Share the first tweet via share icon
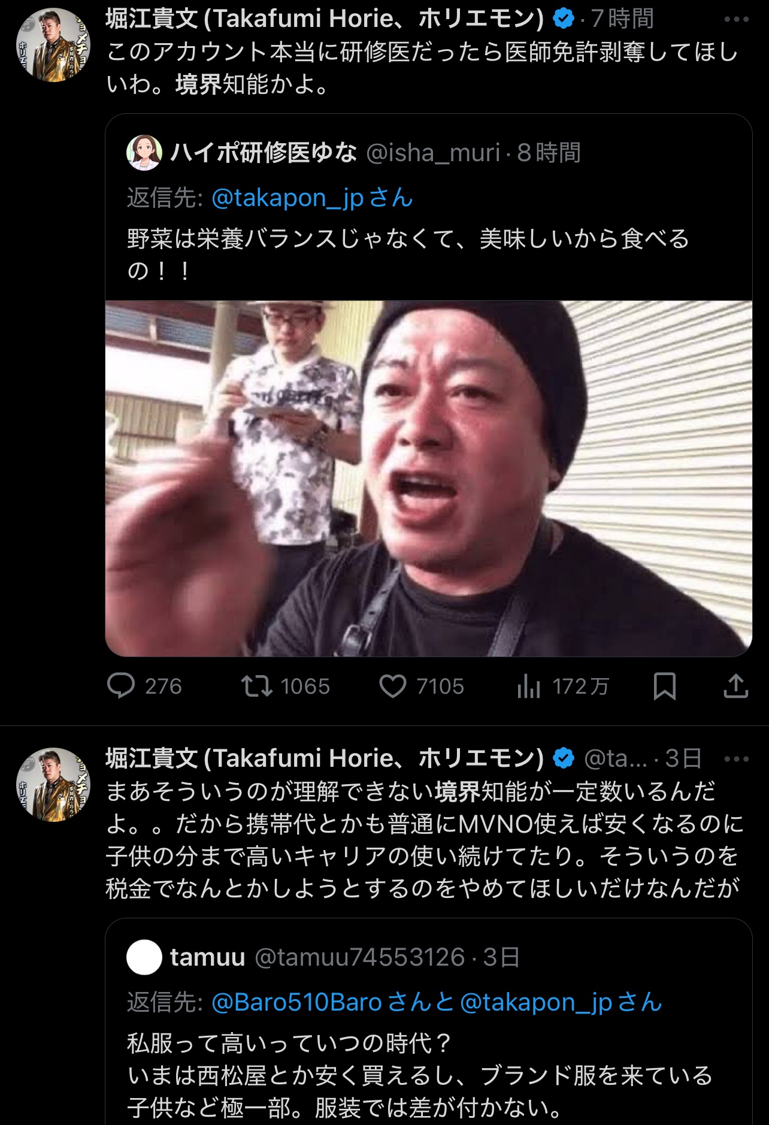This screenshot has width=769, height=1125. 735,687
